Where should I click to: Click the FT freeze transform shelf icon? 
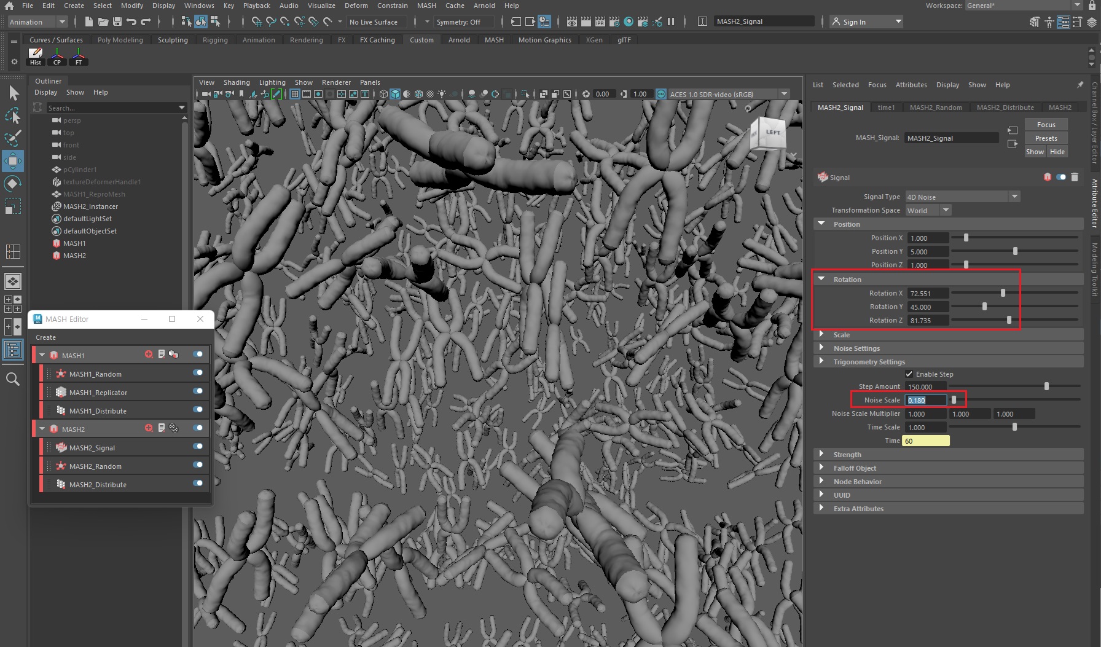[x=79, y=57]
